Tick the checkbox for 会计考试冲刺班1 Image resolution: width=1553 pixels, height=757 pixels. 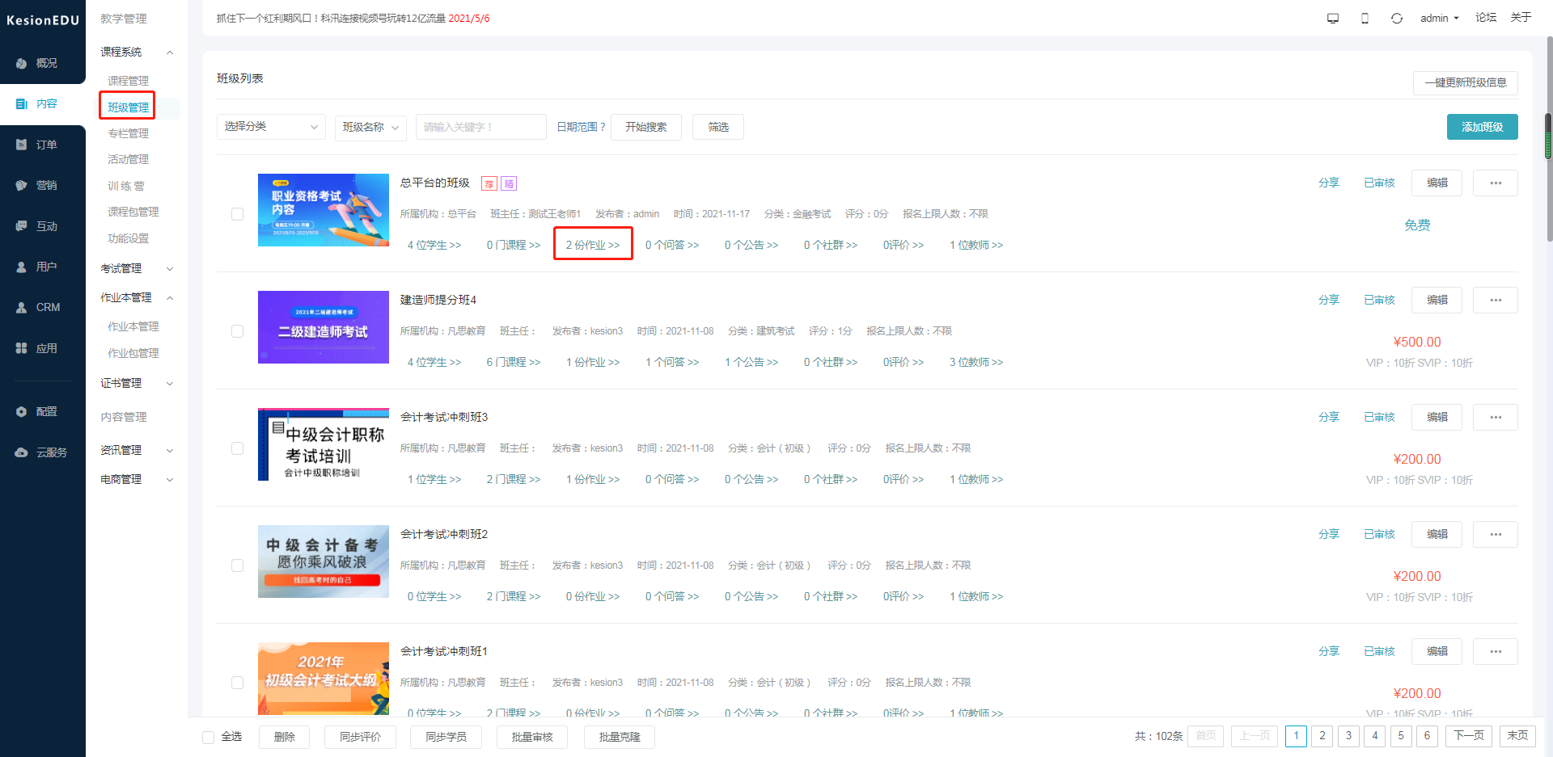click(237, 683)
